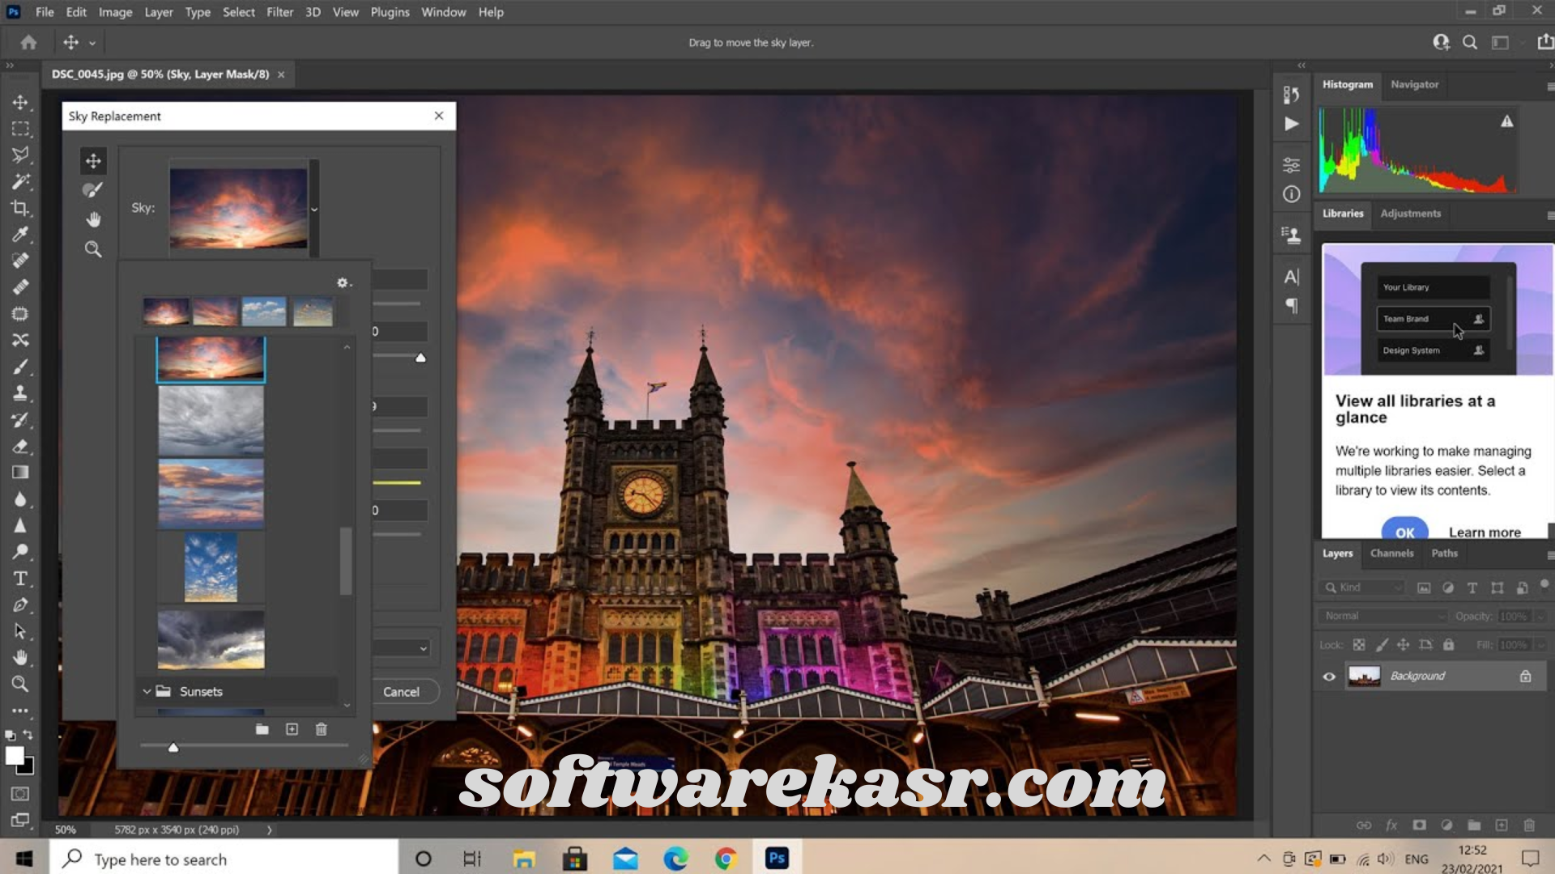Select the Crop tool
The height and width of the screenshot is (874, 1555).
pyautogui.click(x=20, y=208)
